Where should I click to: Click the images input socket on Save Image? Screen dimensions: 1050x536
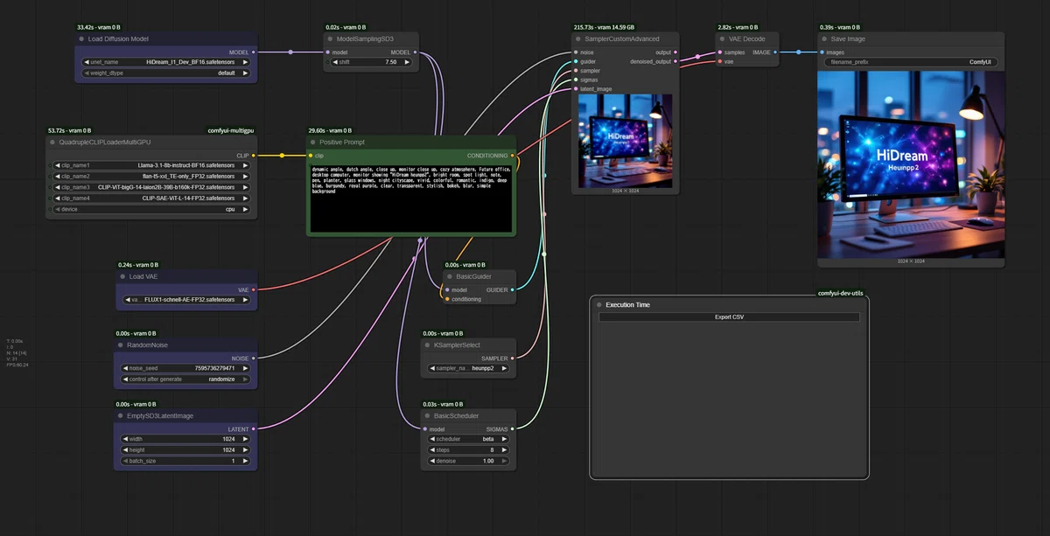pyautogui.click(x=822, y=52)
